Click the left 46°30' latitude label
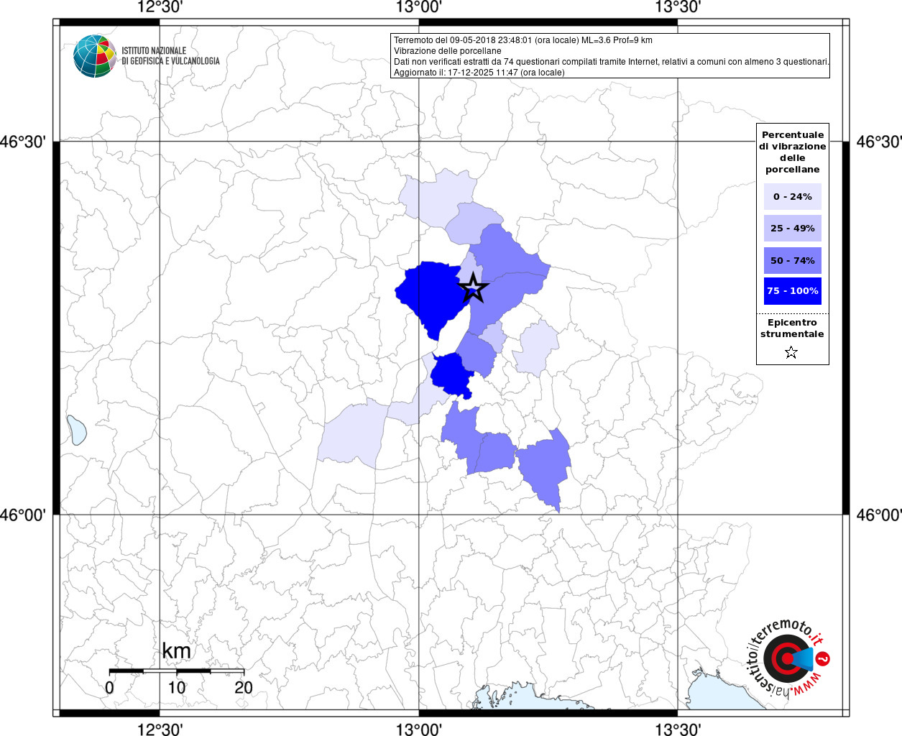 tap(23, 142)
